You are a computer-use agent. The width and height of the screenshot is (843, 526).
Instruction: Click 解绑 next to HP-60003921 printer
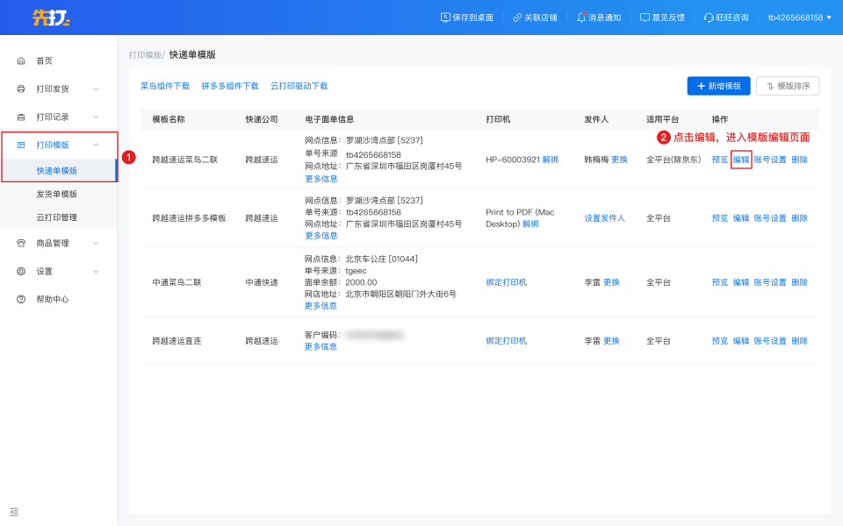[x=550, y=160]
